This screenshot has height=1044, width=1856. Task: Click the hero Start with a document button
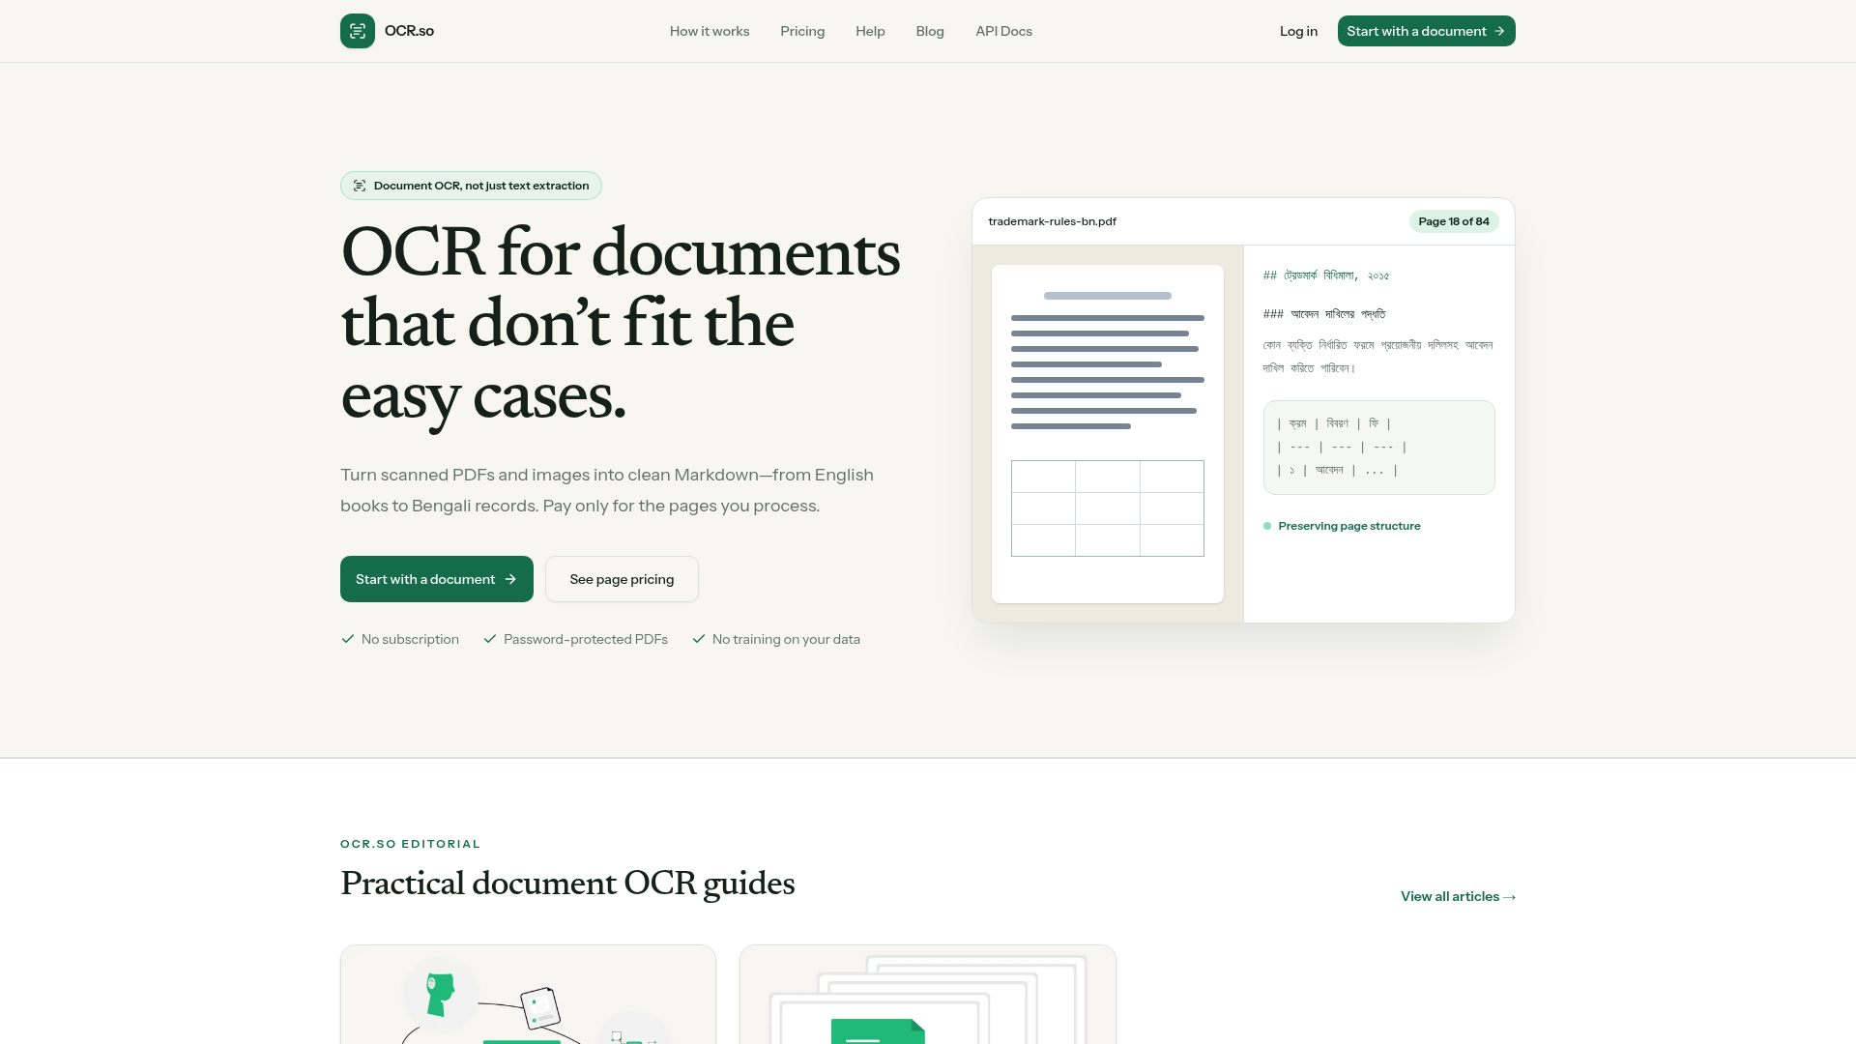[x=437, y=579]
